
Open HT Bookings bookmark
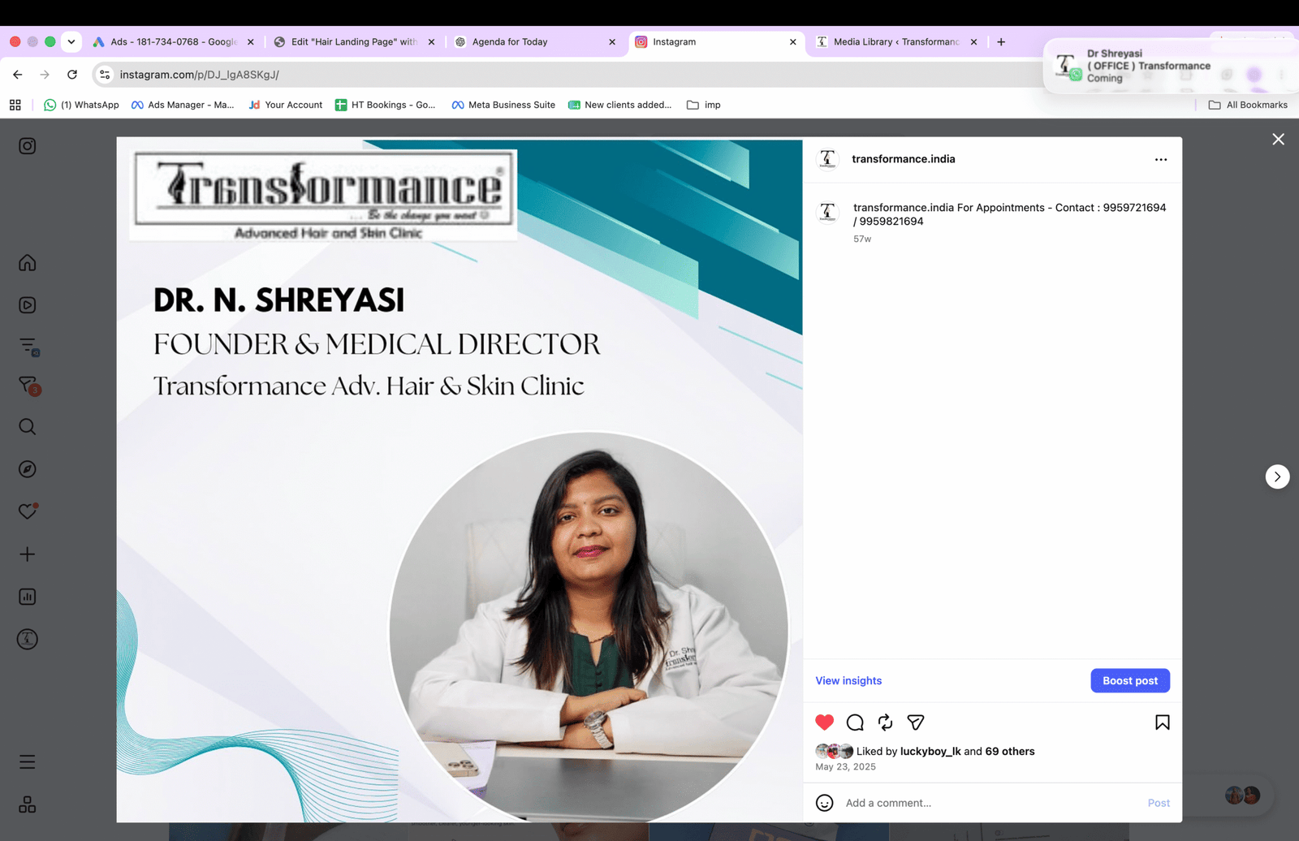tap(385, 105)
